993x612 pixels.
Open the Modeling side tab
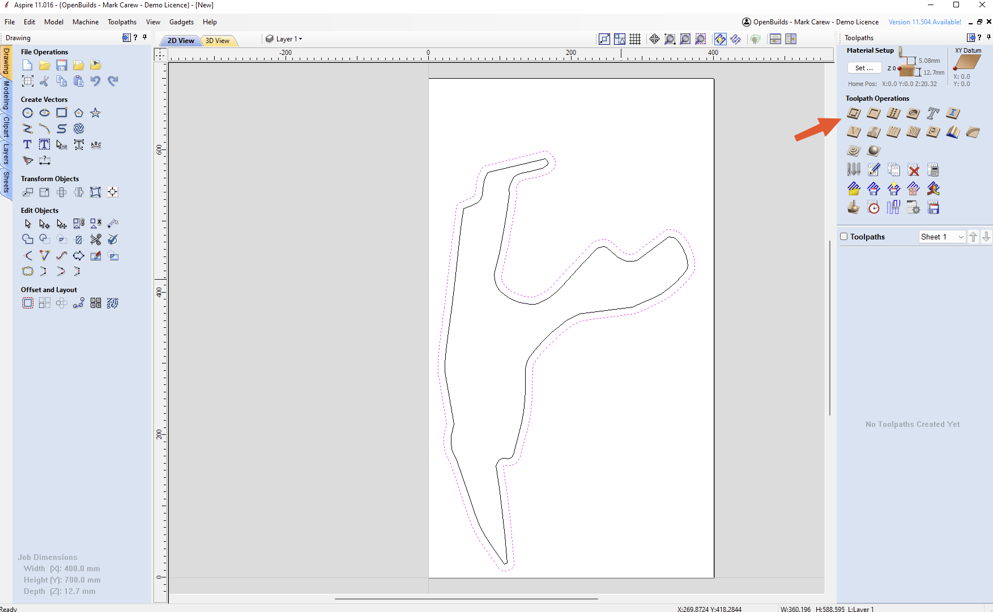pyautogui.click(x=6, y=95)
